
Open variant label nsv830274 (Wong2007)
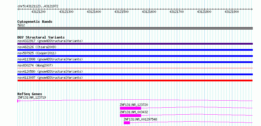35,65
